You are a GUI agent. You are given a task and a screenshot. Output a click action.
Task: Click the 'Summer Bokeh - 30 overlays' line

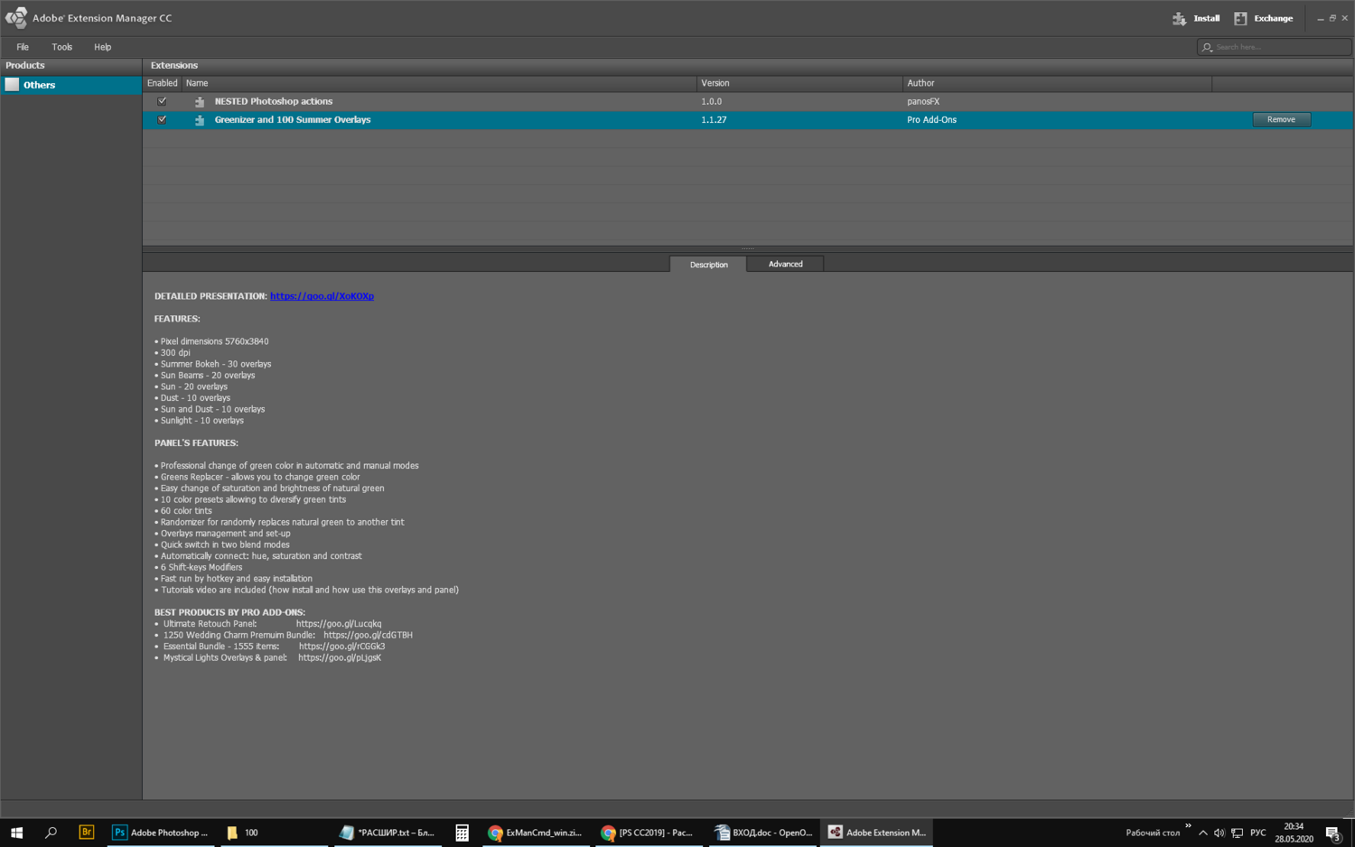[x=213, y=364]
